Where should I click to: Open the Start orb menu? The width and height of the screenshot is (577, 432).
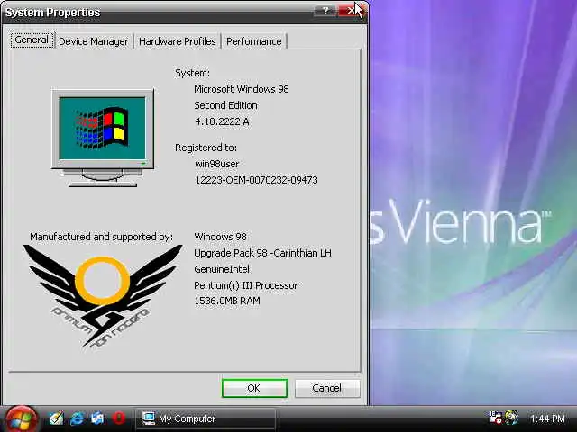21,419
